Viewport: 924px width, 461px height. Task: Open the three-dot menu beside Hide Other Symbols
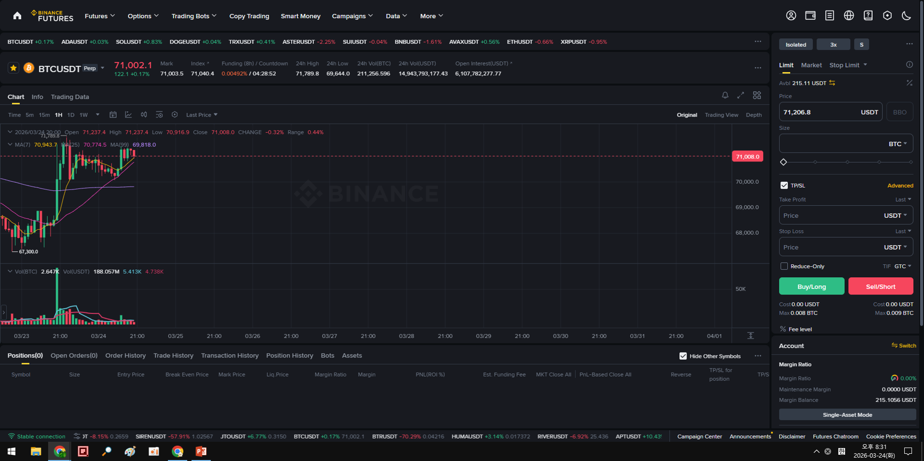(758, 356)
